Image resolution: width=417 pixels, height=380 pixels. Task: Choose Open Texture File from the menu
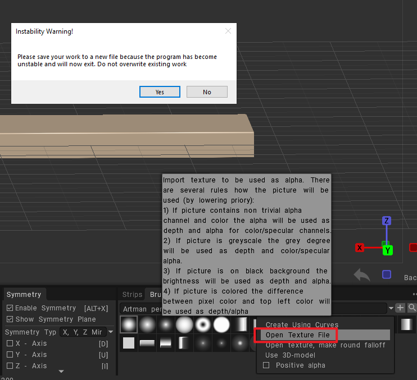click(297, 335)
